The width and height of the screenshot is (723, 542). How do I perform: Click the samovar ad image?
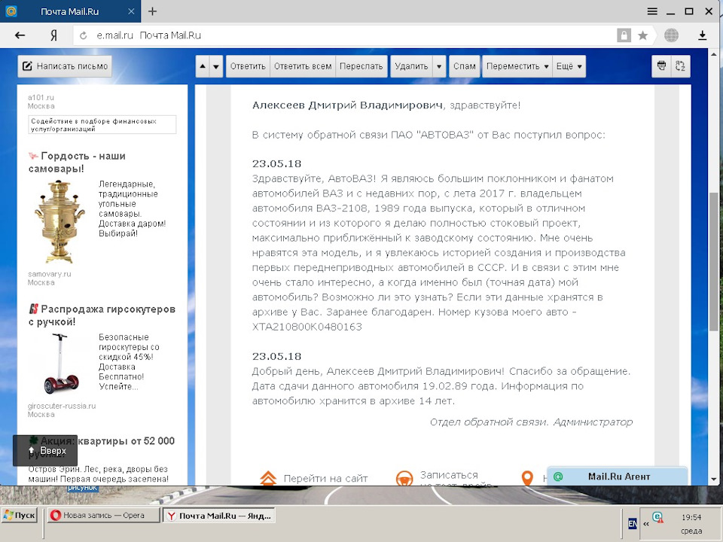pyautogui.click(x=59, y=221)
